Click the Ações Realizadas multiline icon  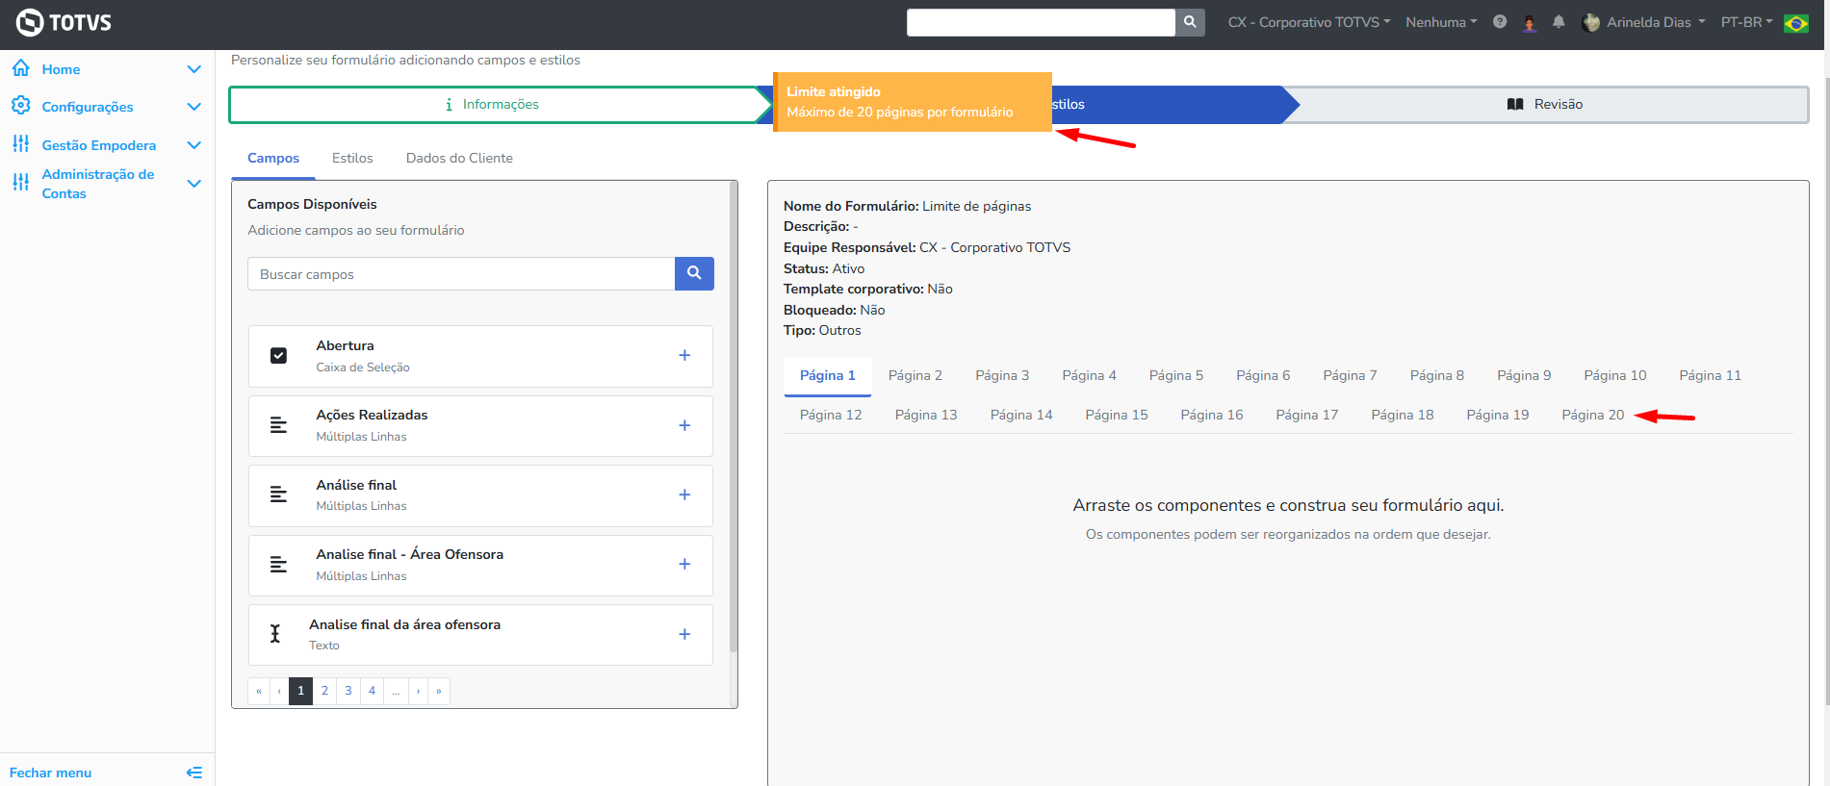278,425
